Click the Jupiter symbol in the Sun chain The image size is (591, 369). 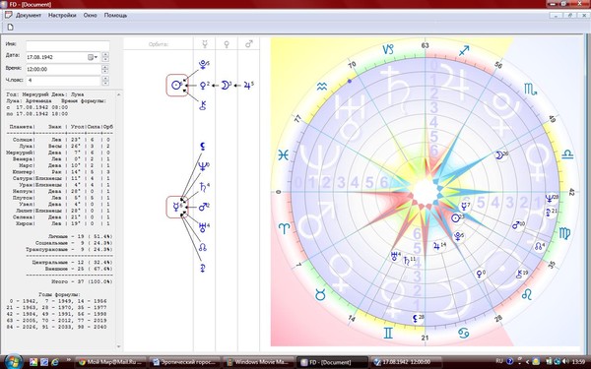[x=248, y=86]
